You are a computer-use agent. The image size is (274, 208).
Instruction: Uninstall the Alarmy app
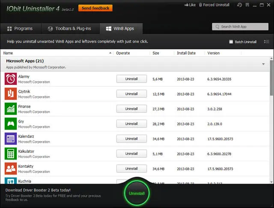pyautogui.click(x=131, y=79)
